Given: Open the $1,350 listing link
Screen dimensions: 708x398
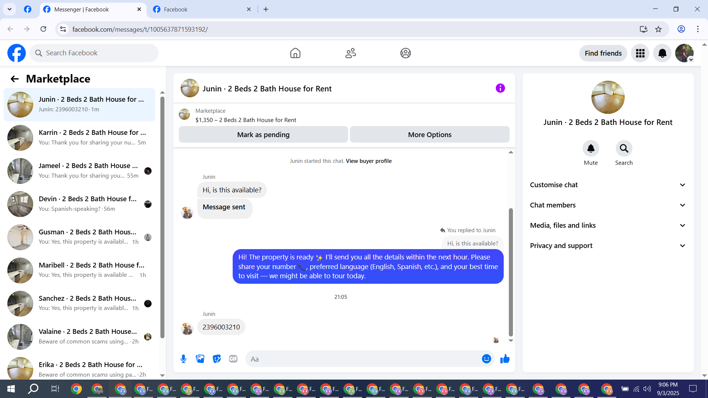Looking at the screenshot, I should point(246,120).
